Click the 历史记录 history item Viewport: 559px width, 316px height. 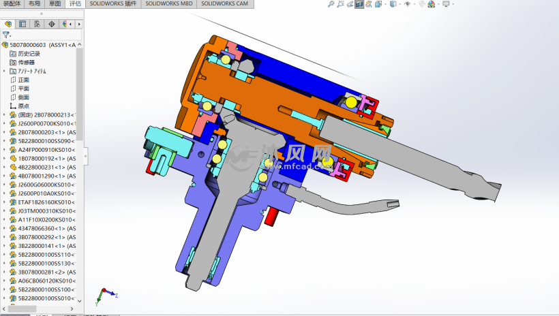coord(29,53)
